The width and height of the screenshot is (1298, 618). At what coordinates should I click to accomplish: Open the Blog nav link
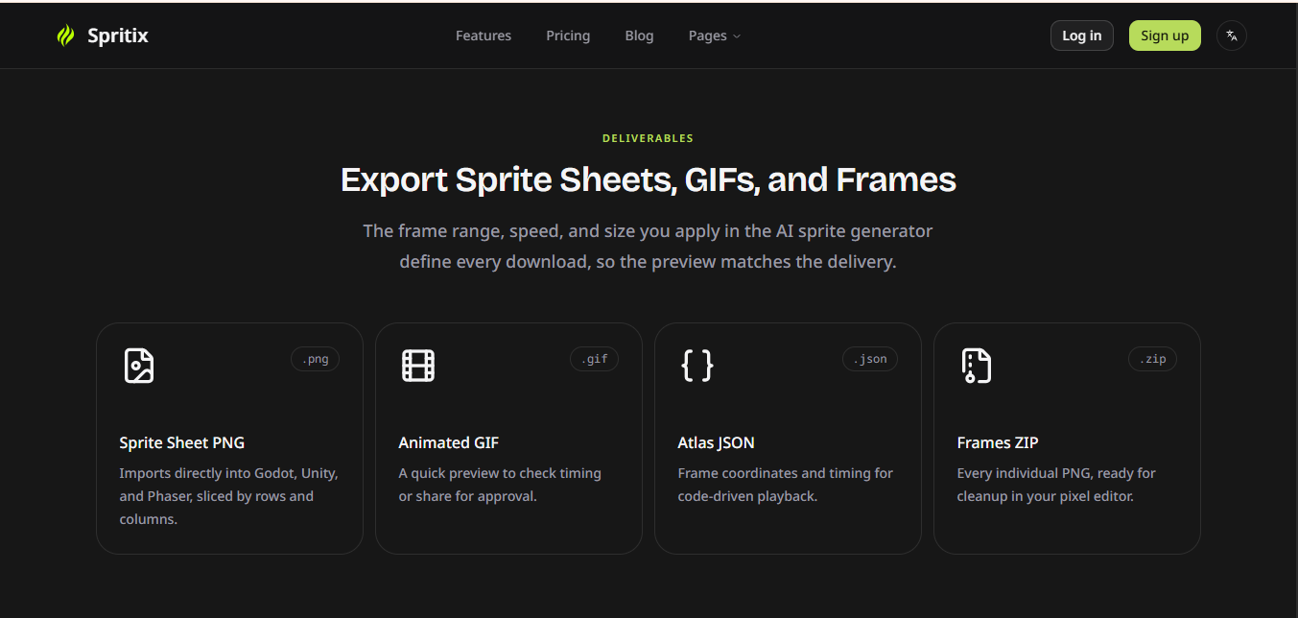click(x=639, y=36)
